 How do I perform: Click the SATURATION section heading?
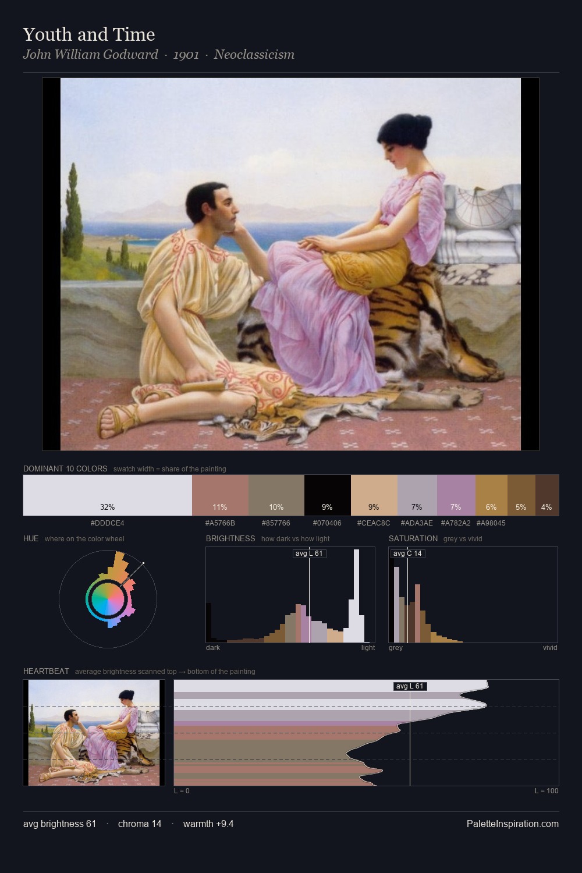pos(413,538)
